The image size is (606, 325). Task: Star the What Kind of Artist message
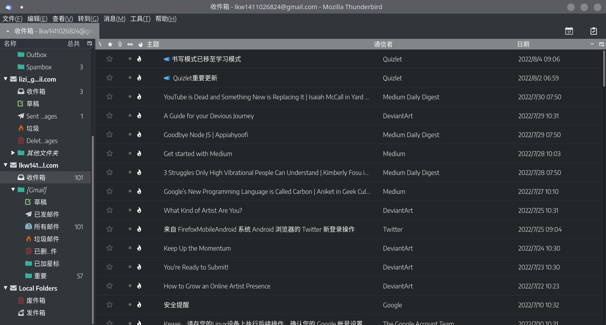click(x=110, y=210)
